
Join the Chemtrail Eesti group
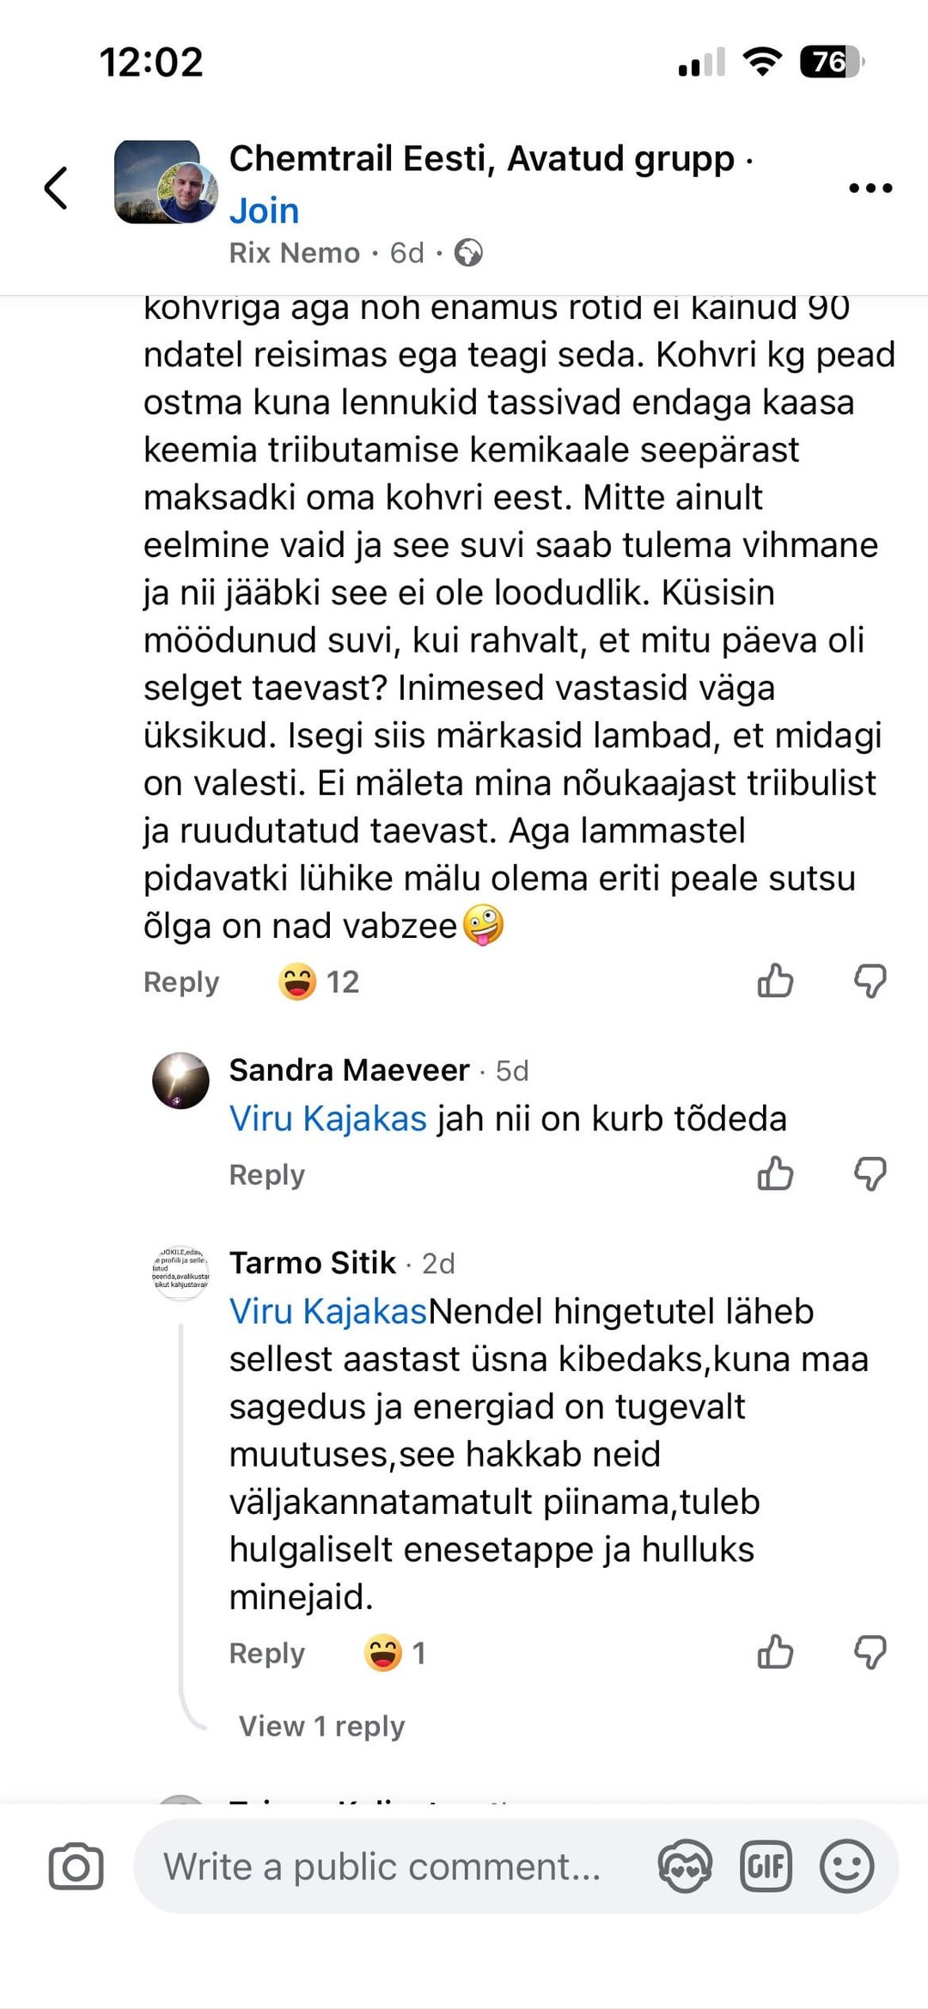tap(264, 211)
